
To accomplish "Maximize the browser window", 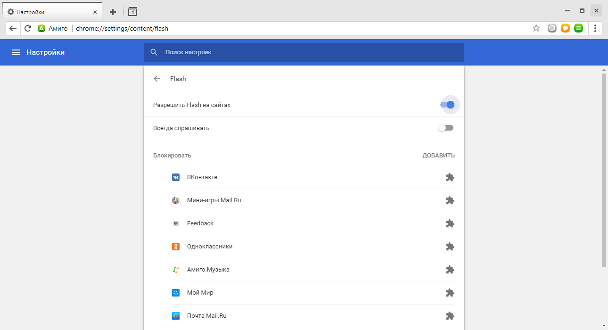I will [582, 10].
